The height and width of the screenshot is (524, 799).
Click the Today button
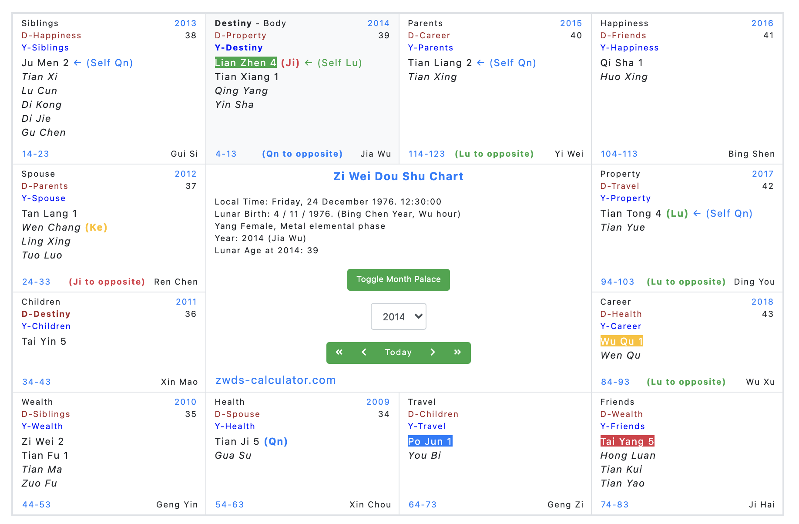click(398, 353)
